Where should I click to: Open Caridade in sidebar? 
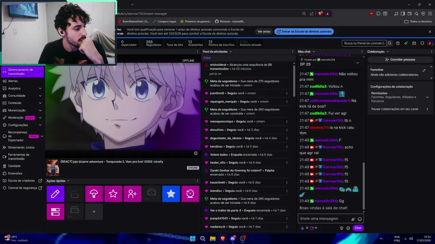pos(22,166)
